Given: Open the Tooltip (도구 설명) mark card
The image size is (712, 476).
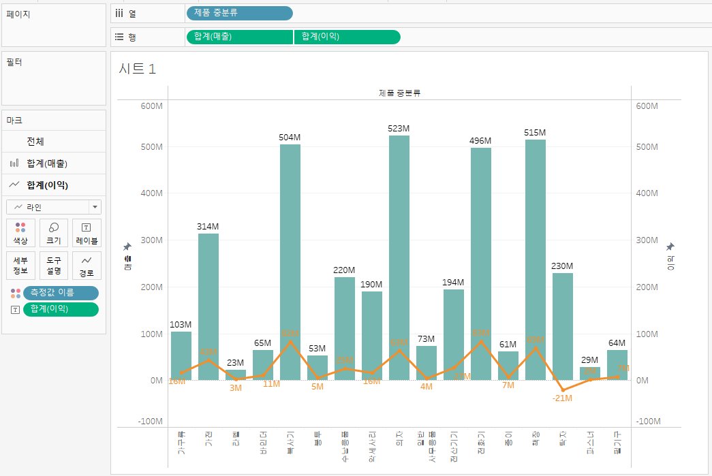Looking at the screenshot, I should (x=54, y=266).
